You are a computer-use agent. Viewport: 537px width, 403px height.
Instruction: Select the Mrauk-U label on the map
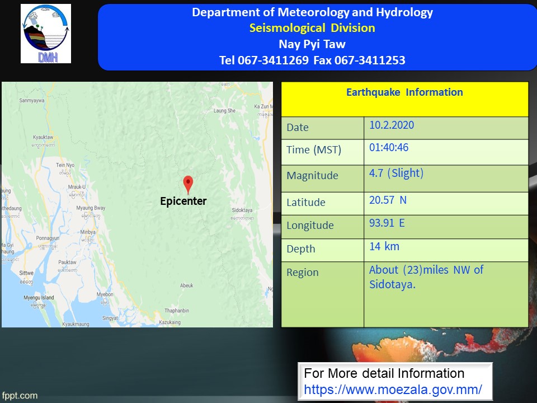click(76, 186)
